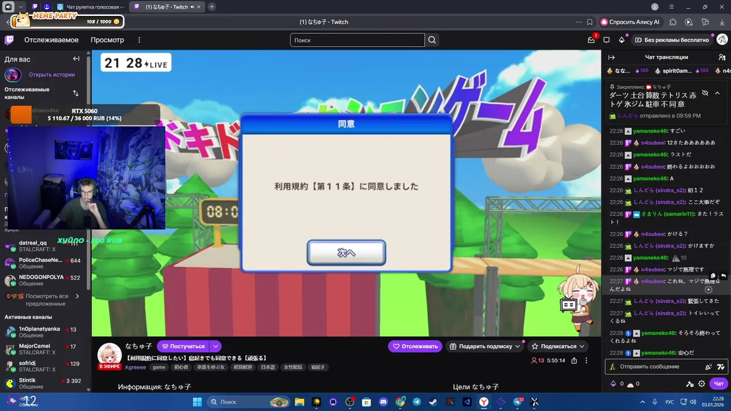Open the なちゅ子 channel avatar
Screen dimensions: 731x411
coord(110,354)
